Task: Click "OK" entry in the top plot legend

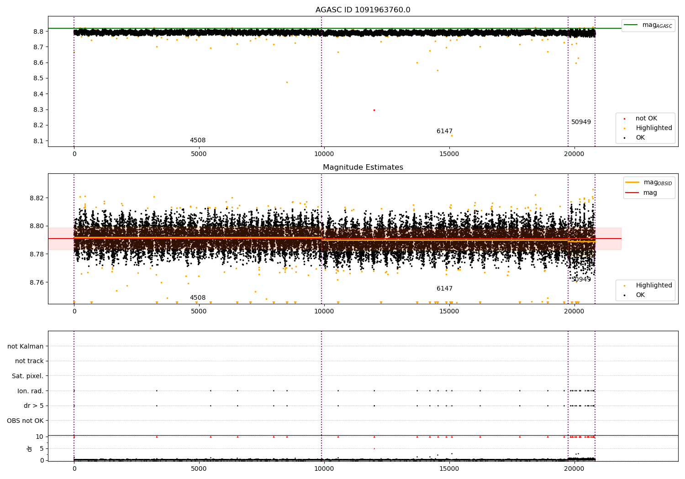Action: click(640, 137)
